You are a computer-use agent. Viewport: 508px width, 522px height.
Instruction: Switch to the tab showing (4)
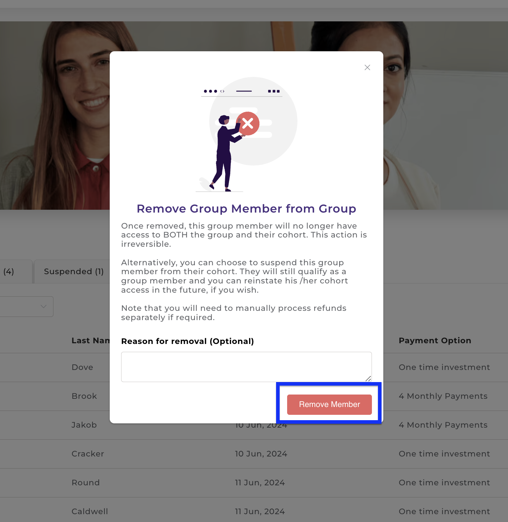tap(9, 272)
